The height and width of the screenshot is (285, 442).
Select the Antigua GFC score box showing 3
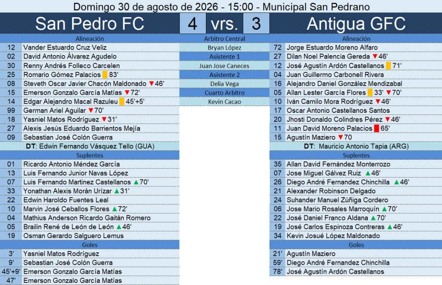[256, 23]
